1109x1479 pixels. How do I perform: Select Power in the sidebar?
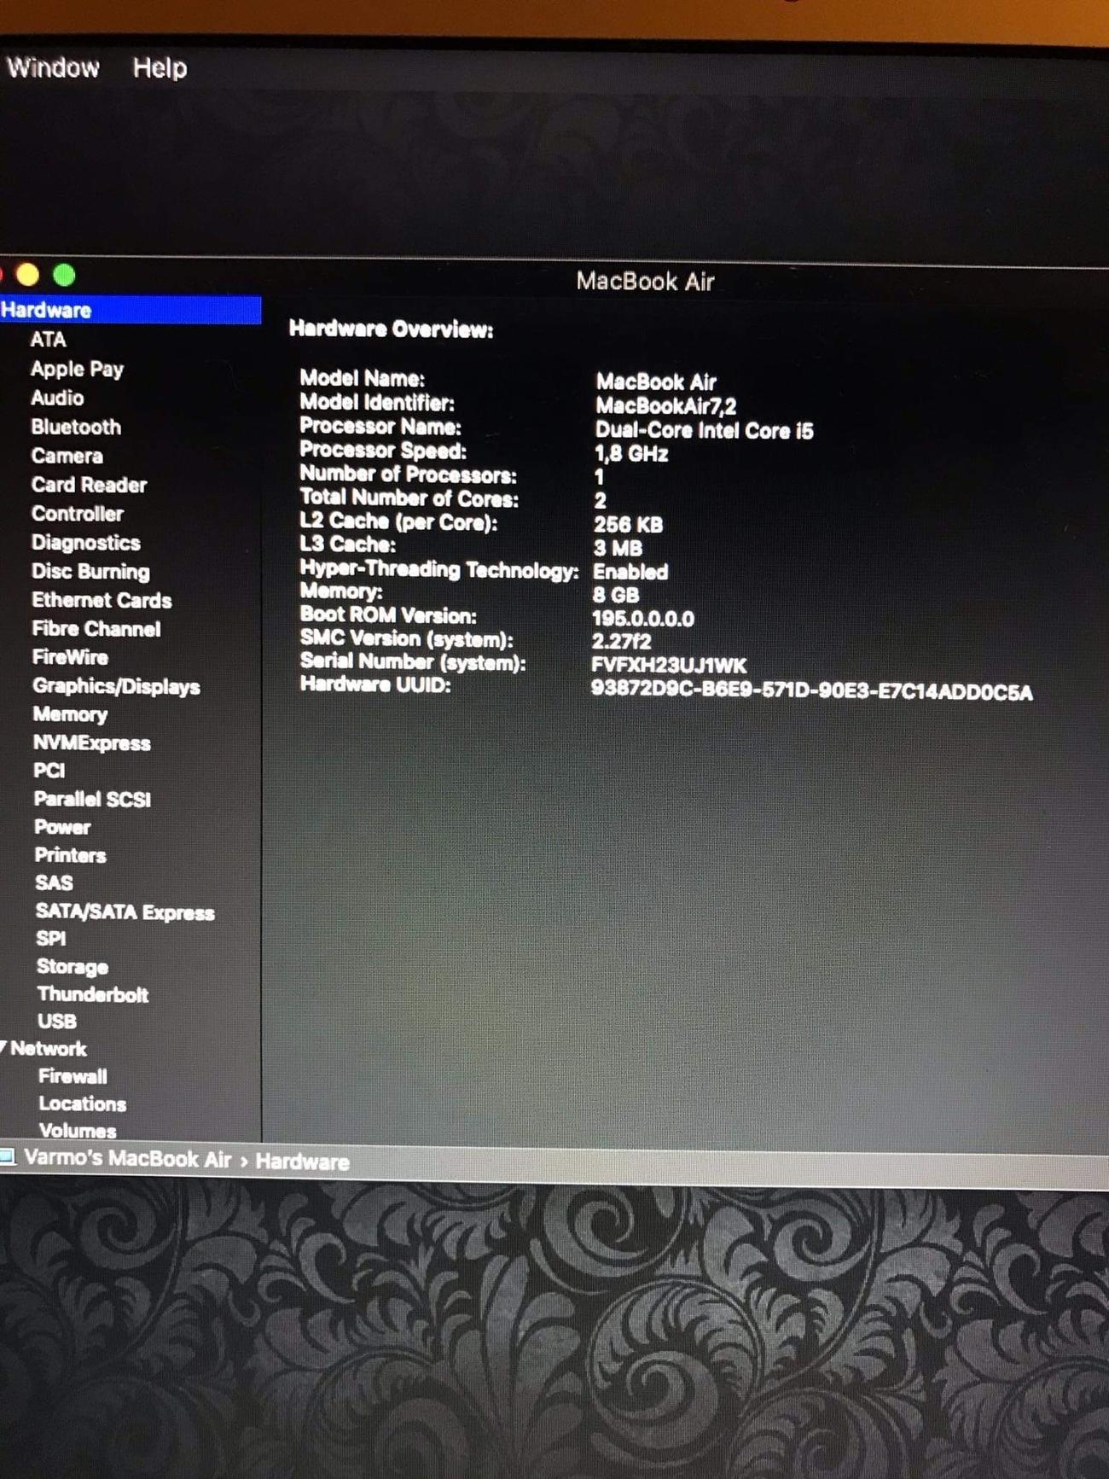62,827
